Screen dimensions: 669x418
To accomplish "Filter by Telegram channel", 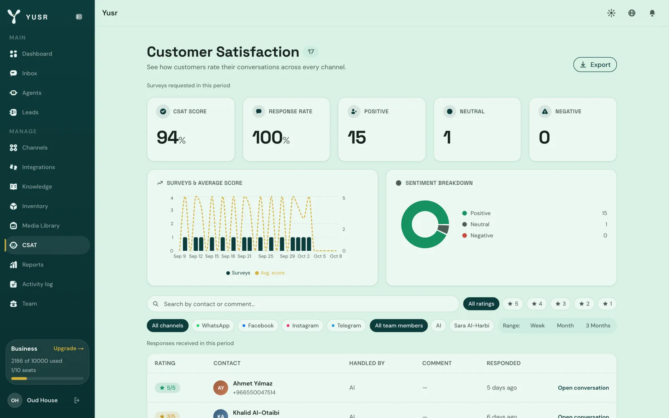I will click(x=346, y=326).
